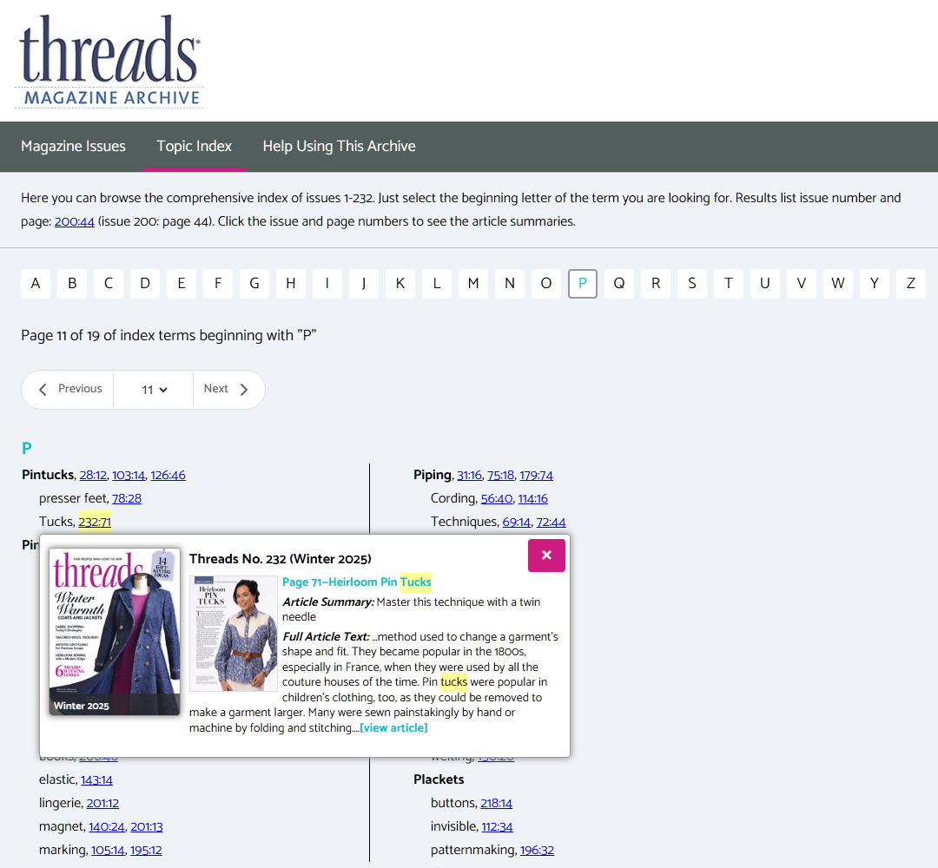Jump to index terms beginning with Z
This screenshot has height=868, width=938.
tap(910, 283)
